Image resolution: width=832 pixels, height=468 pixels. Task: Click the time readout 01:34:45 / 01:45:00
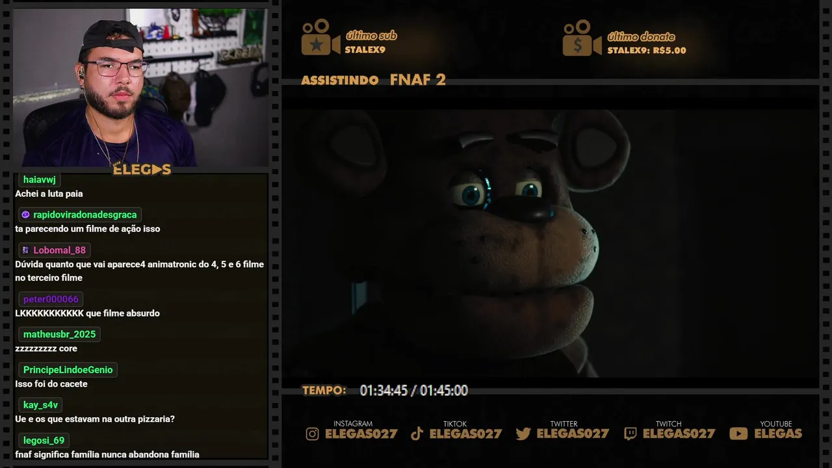414,391
